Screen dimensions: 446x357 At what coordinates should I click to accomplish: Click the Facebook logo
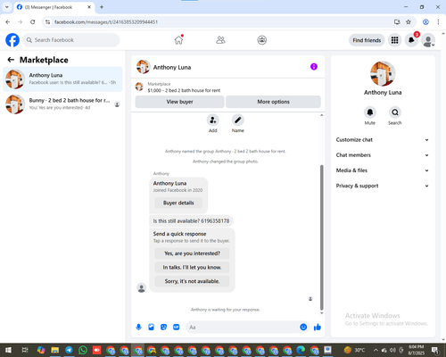tap(12, 40)
